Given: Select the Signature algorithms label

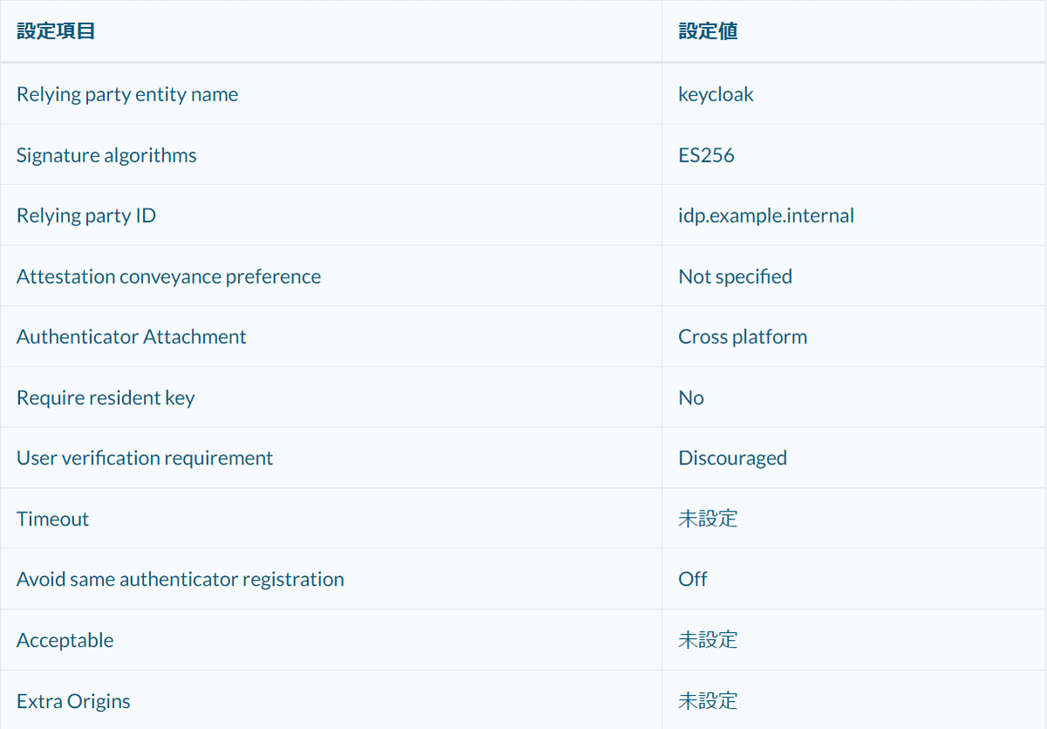Looking at the screenshot, I should tap(106, 155).
